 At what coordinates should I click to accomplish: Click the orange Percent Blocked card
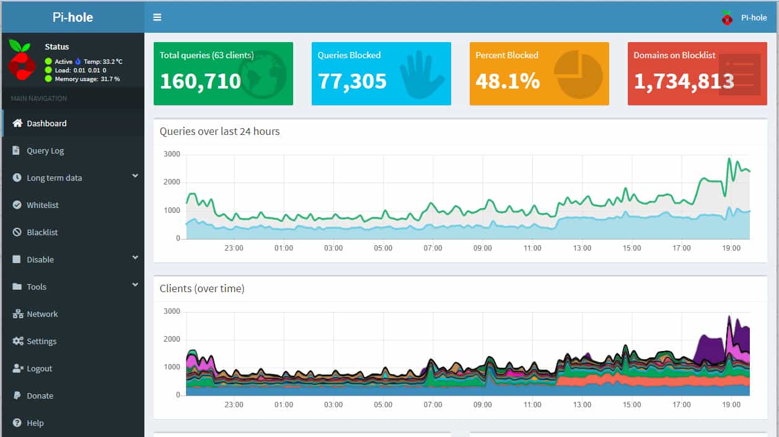click(x=539, y=74)
